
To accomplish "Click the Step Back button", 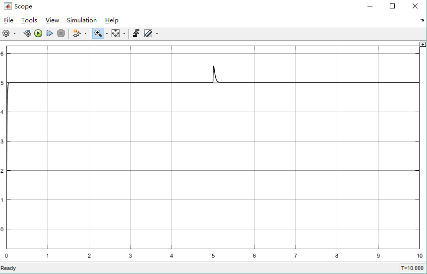I will point(27,33).
